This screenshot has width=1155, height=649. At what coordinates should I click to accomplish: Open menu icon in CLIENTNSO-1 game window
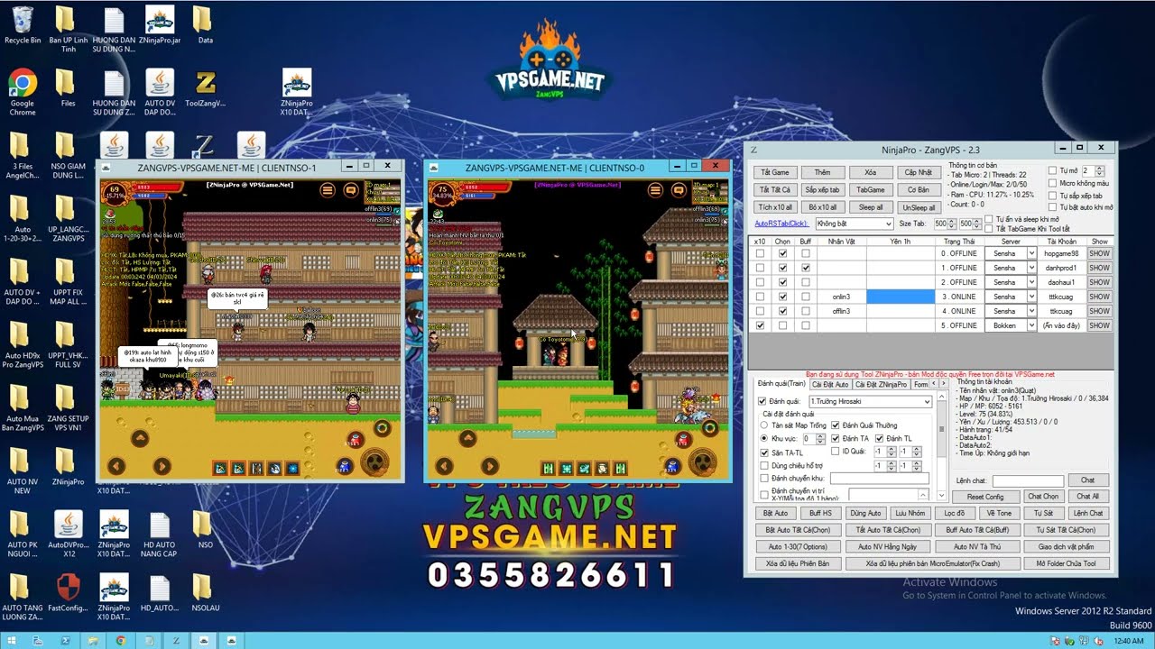[328, 190]
